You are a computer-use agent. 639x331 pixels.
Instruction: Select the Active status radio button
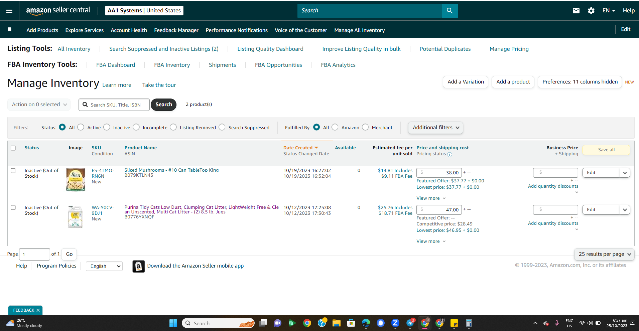click(x=81, y=127)
